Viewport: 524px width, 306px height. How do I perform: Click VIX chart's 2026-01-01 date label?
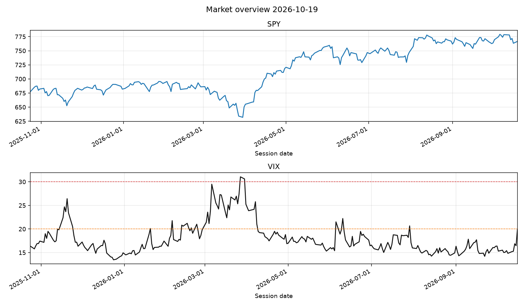tap(109, 279)
